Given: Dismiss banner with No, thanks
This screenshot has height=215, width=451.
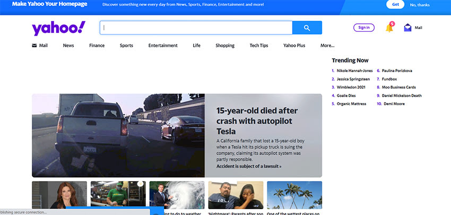Looking at the screenshot, I should pyautogui.click(x=420, y=5).
